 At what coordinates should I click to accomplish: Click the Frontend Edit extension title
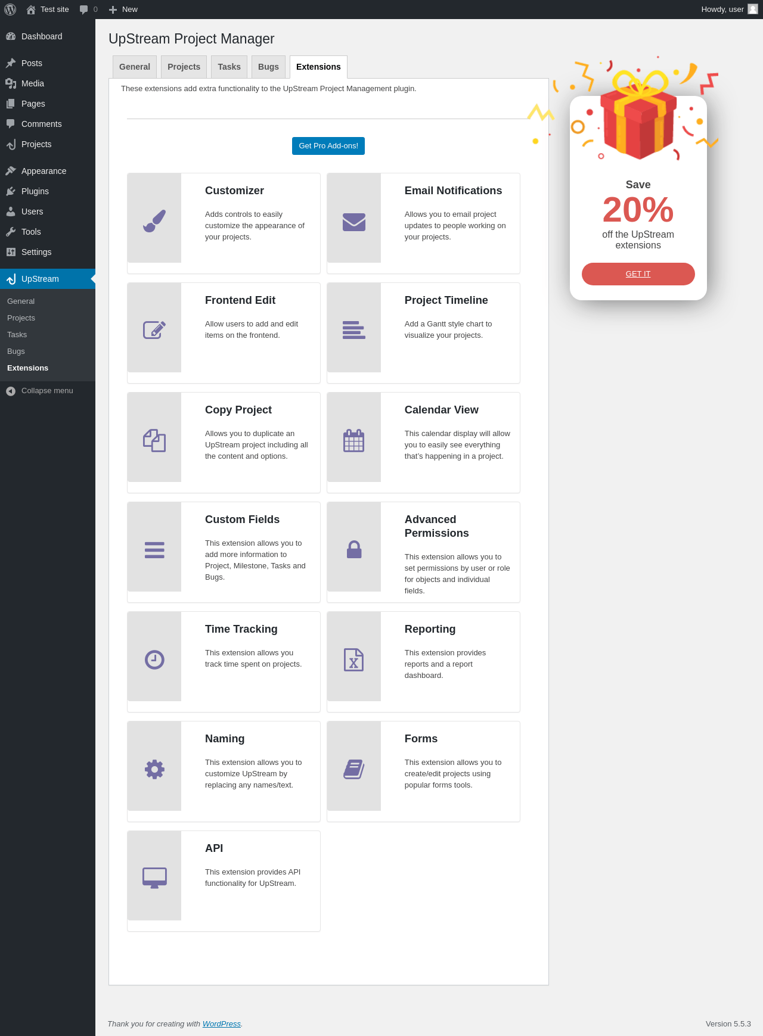pos(240,300)
